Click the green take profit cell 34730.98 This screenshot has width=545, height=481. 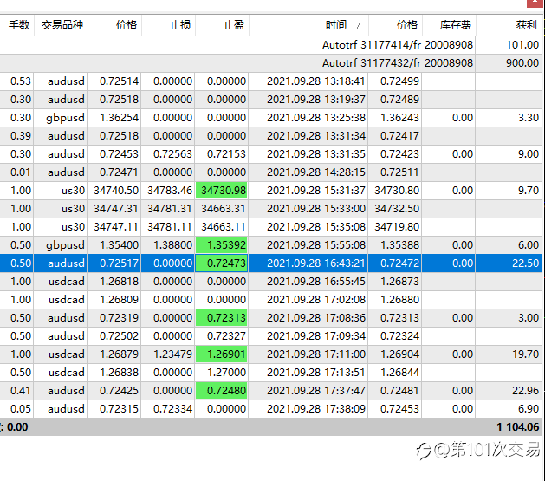pos(222,191)
